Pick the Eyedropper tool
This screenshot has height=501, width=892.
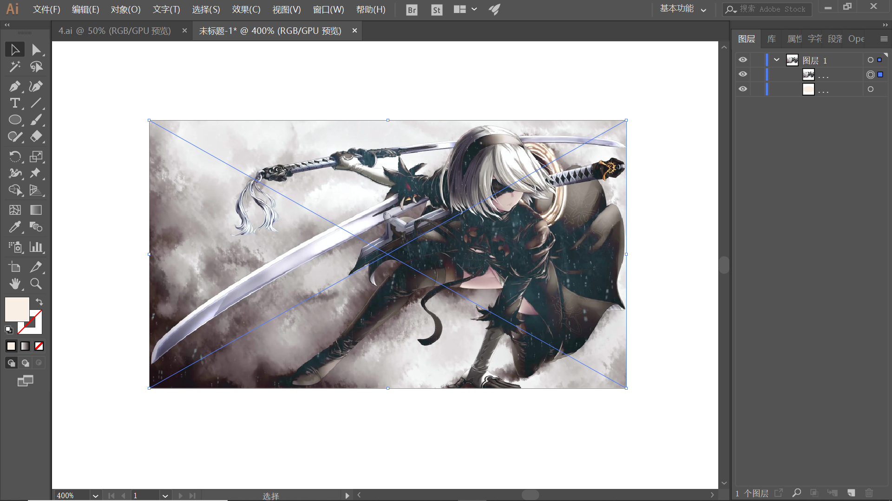point(15,227)
